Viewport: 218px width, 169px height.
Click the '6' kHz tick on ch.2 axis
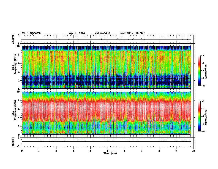19,109
